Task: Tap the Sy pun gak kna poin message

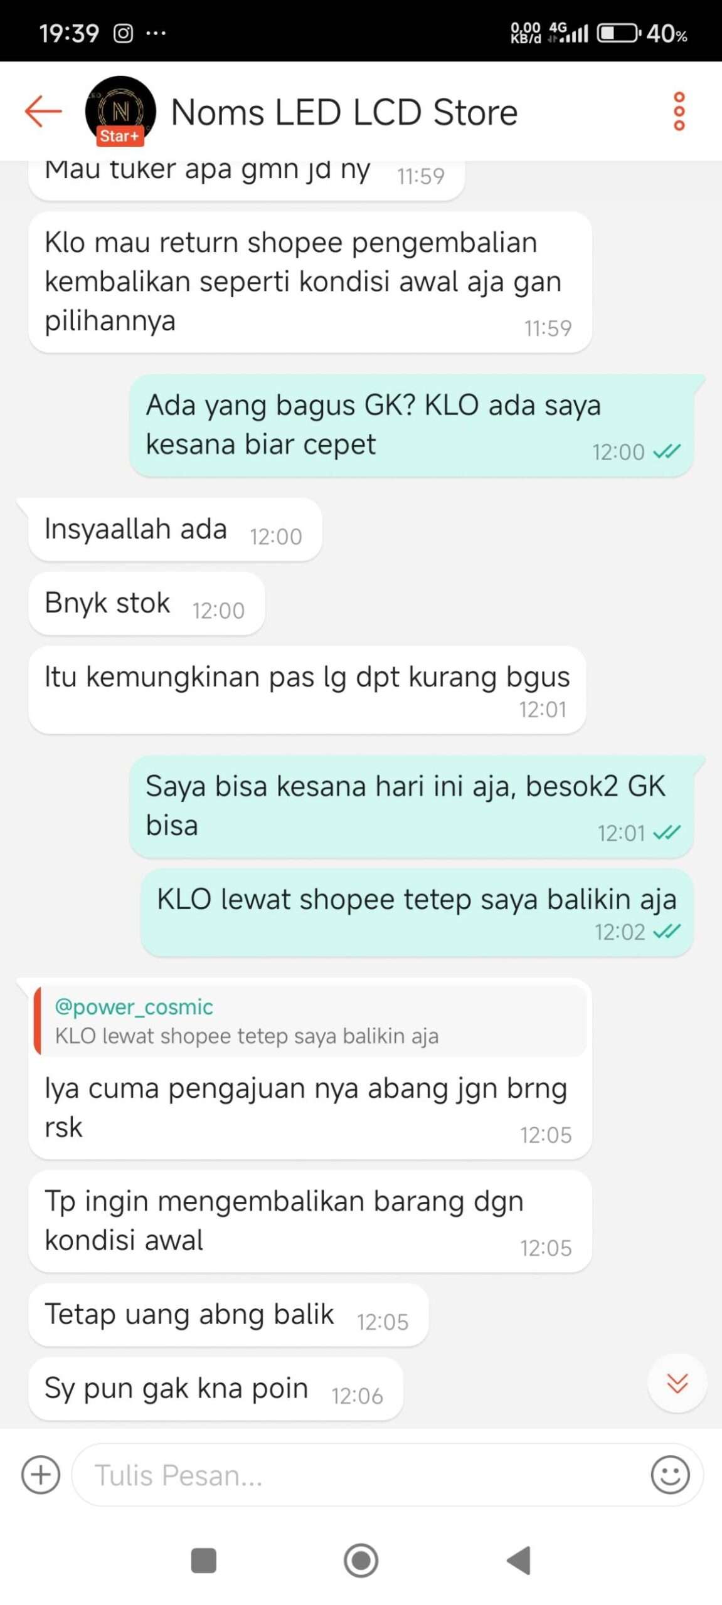Action: coord(216,1389)
